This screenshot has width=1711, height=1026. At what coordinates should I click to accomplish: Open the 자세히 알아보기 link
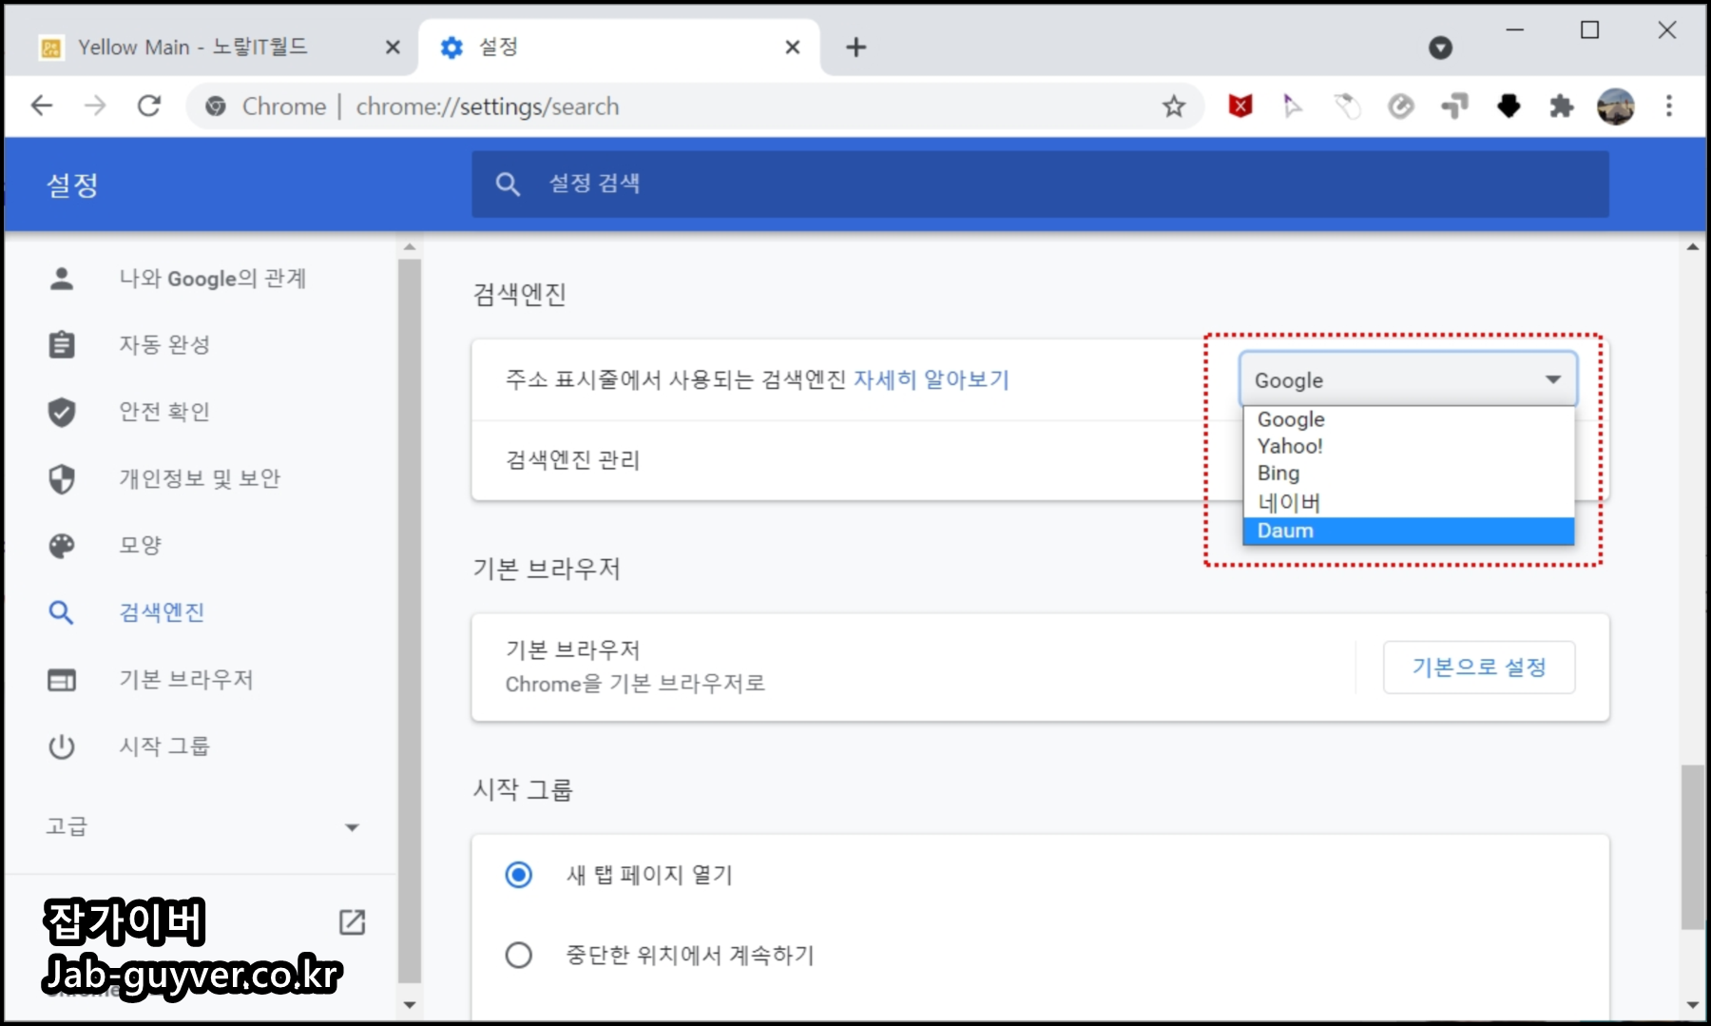(x=931, y=379)
